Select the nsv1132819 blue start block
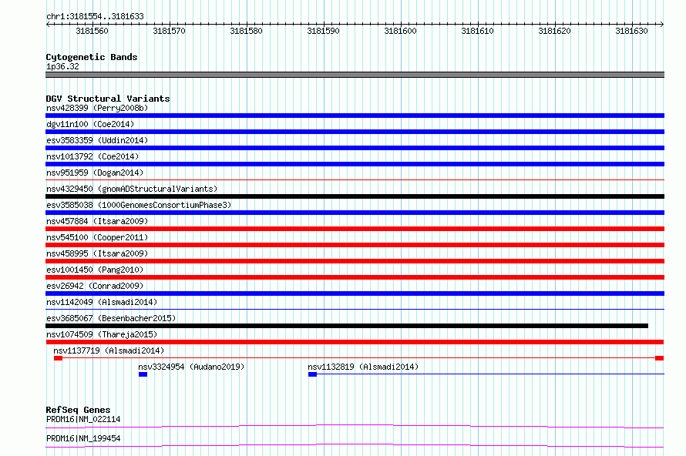 coord(312,374)
